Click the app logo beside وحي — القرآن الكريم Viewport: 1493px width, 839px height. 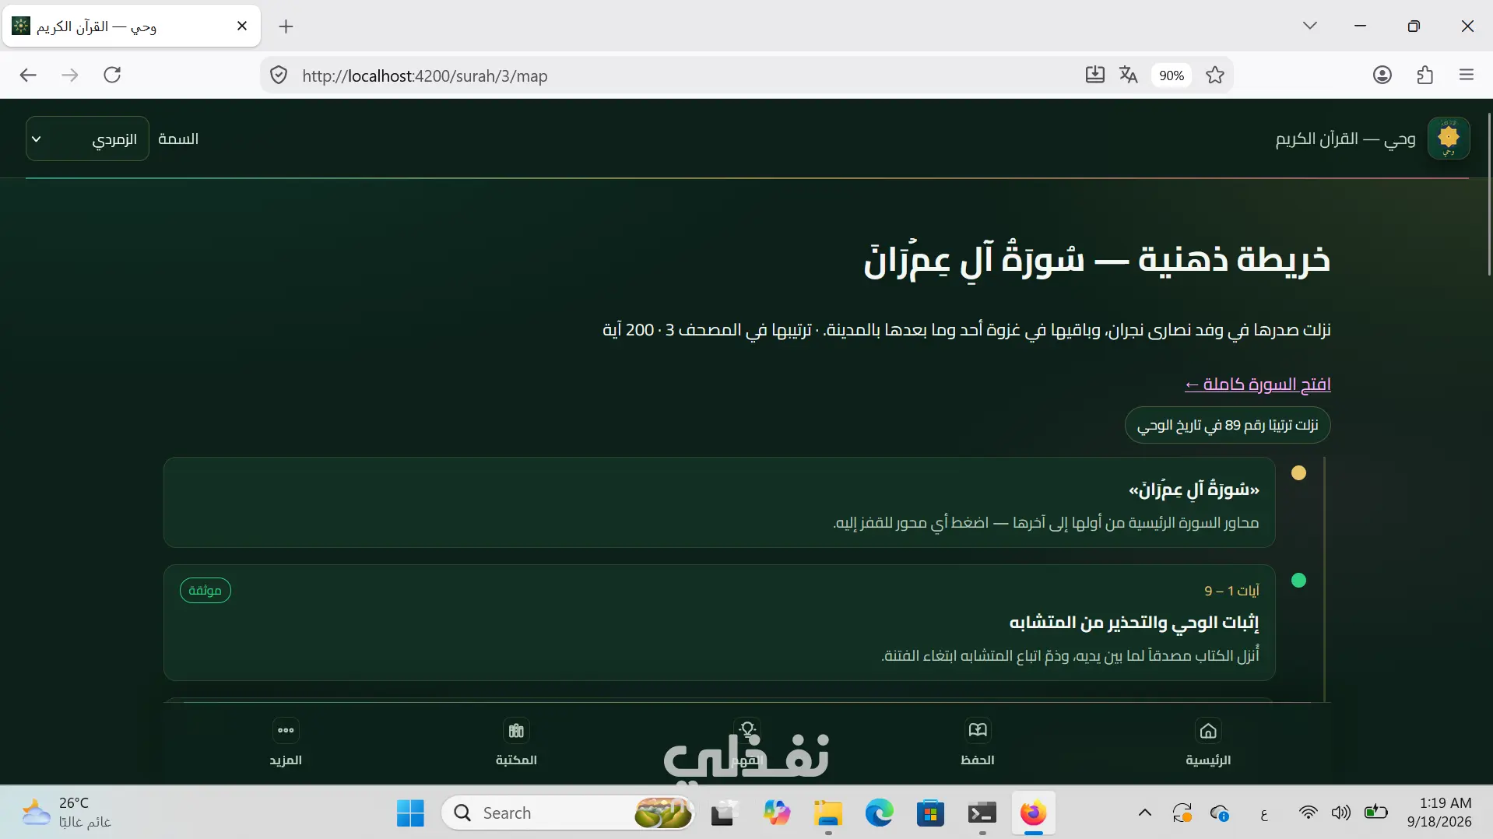click(x=1449, y=139)
